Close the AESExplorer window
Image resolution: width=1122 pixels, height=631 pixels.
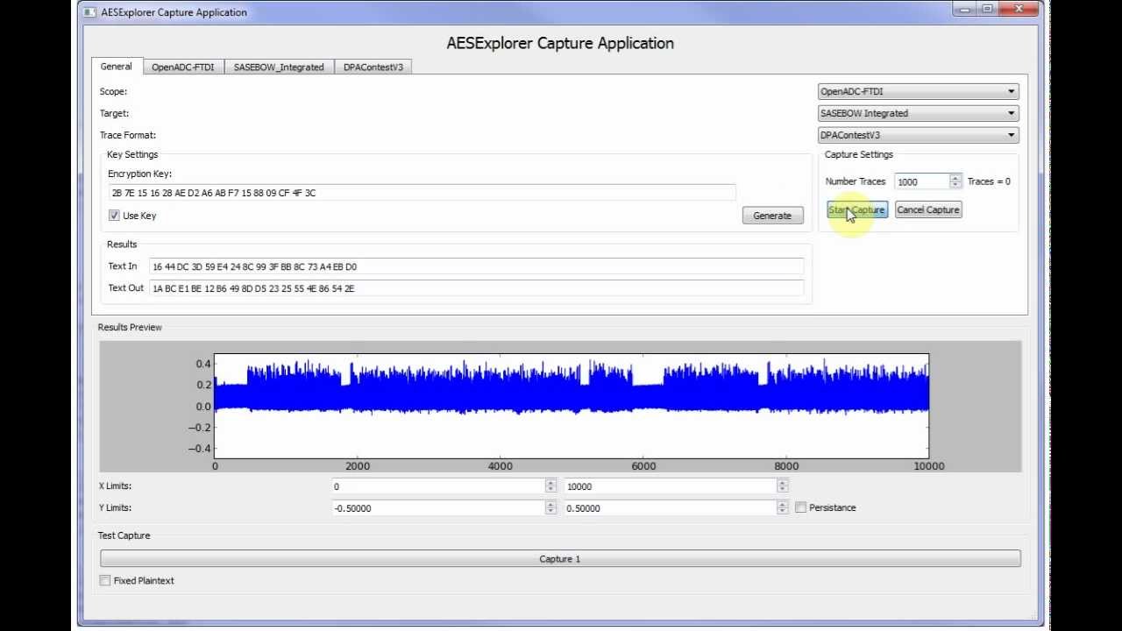(1019, 9)
